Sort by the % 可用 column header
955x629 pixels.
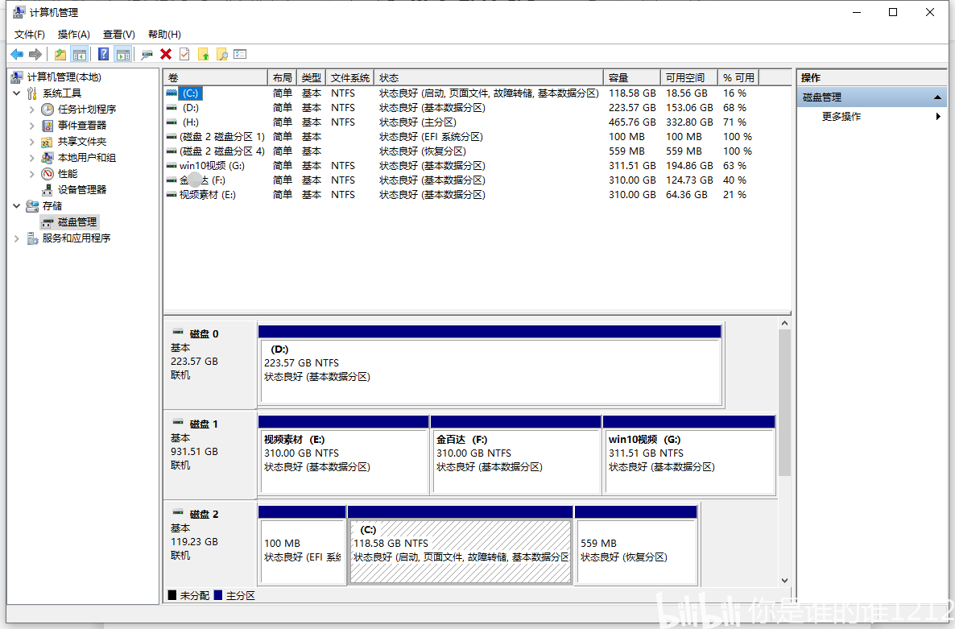(x=738, y=77)
